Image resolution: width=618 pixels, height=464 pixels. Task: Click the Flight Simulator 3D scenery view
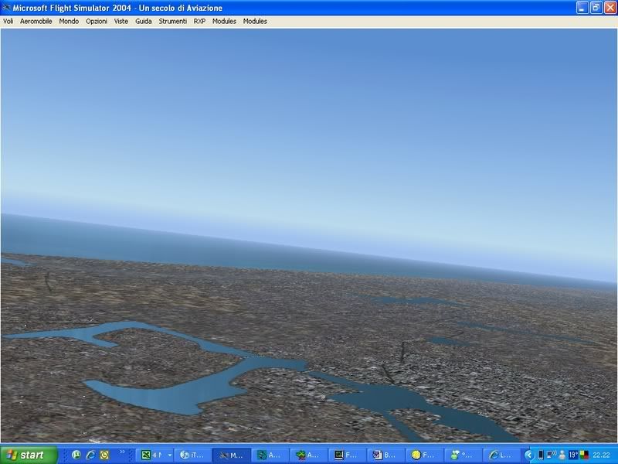pos(309,235)
